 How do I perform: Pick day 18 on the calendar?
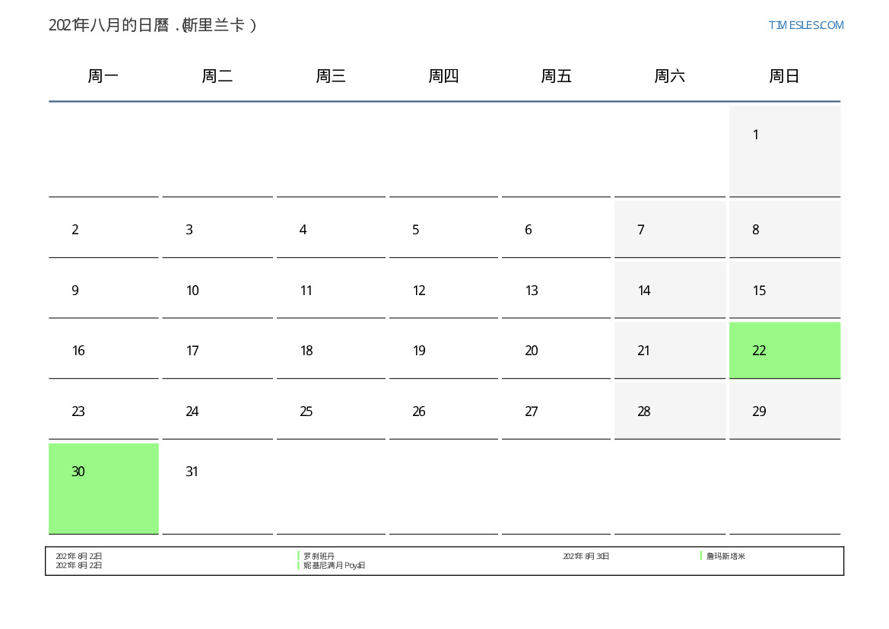[331, 351]
